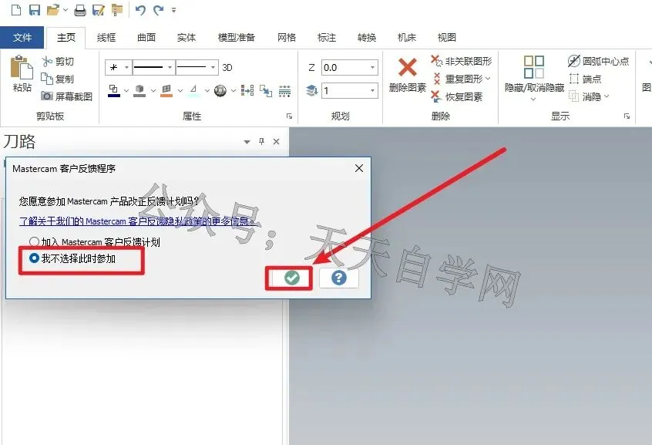This screenshot has width=652, height=445.
Task: Click the Undo arrow icon
Action: point(140,10)
